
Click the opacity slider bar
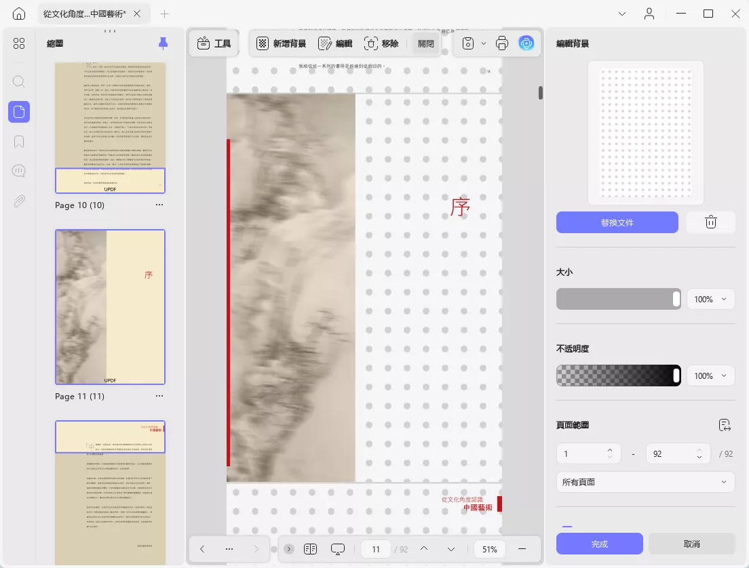(619, 376)
